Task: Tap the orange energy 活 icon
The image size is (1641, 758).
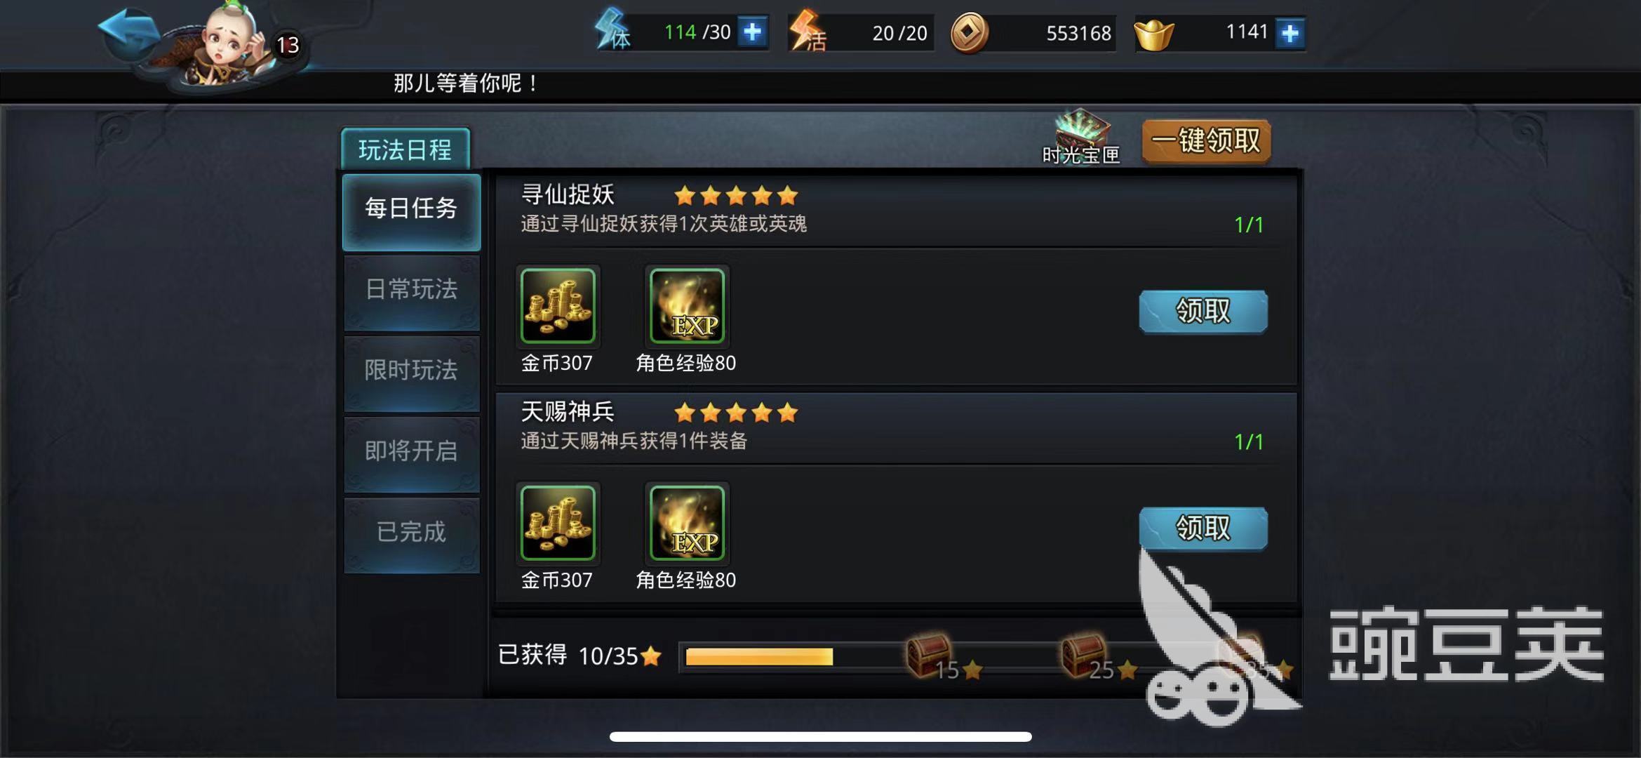Action: [x=808, y=32]
